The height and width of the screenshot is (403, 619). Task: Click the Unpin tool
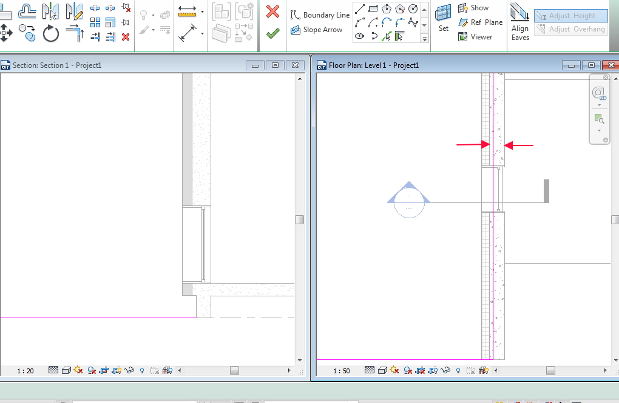click(126, 7)
